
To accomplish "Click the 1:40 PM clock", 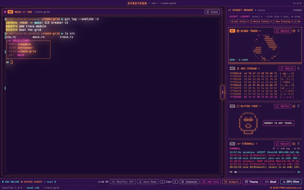I will click(103, 182).
